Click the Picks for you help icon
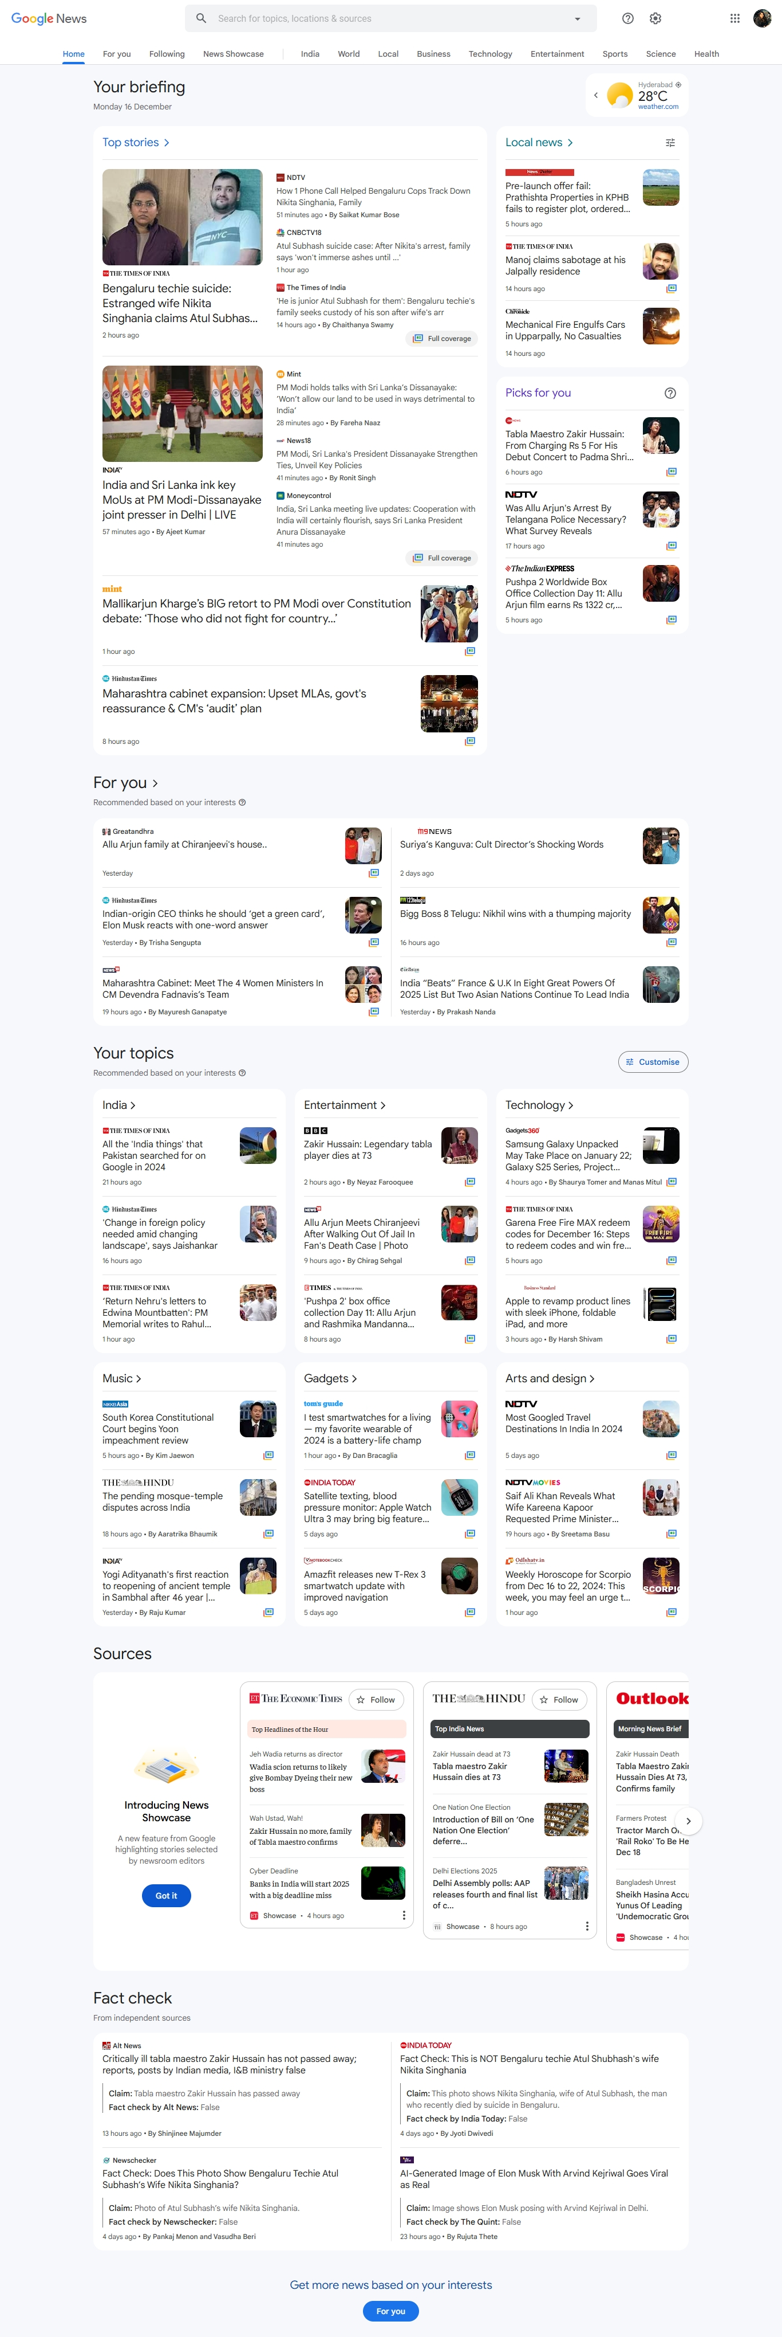The height and width of the screenshot is (2337, 782). tap(670, 393)
